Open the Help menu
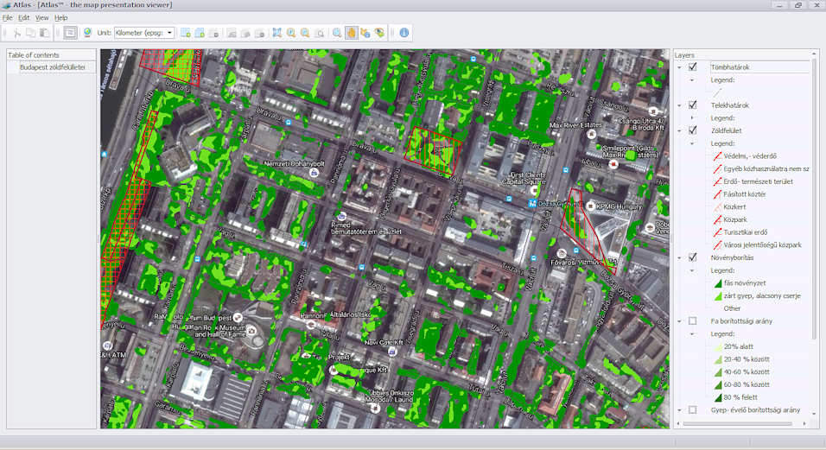The height and width of the screenshot is (450, 826). click(61, 17)
